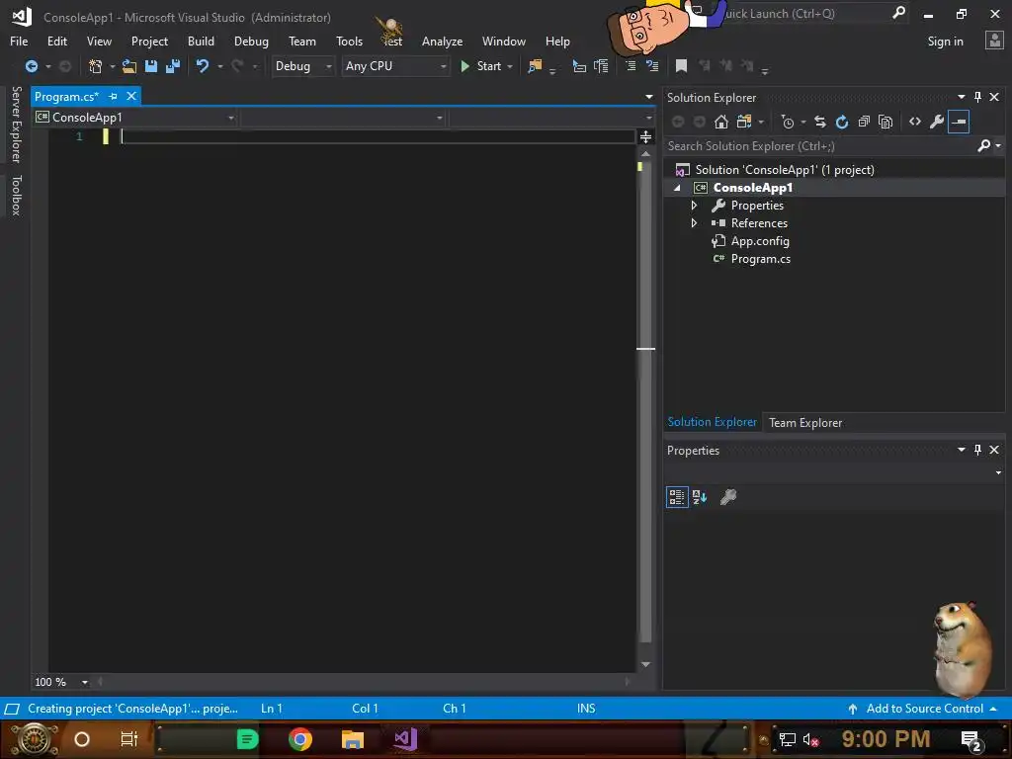Open the Edit menu
1012x759 pixels.
[x=56, y=42]
